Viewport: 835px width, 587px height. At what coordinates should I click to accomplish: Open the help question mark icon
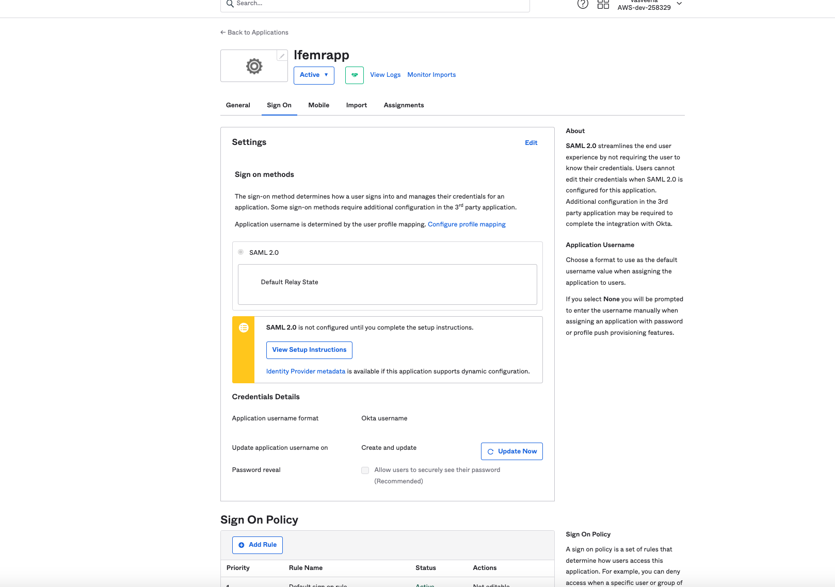[x=583, y=4]
